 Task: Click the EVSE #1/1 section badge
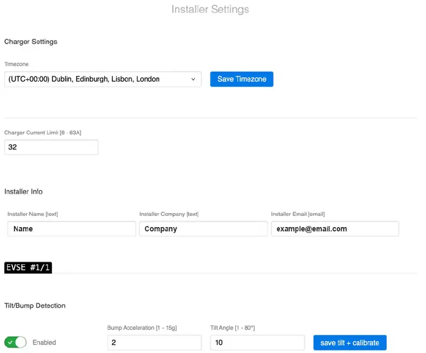coord(28,267)
